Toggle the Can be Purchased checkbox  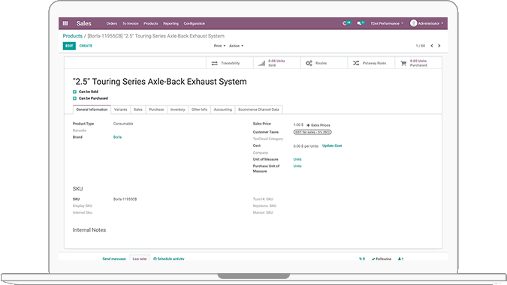point(74,98)
